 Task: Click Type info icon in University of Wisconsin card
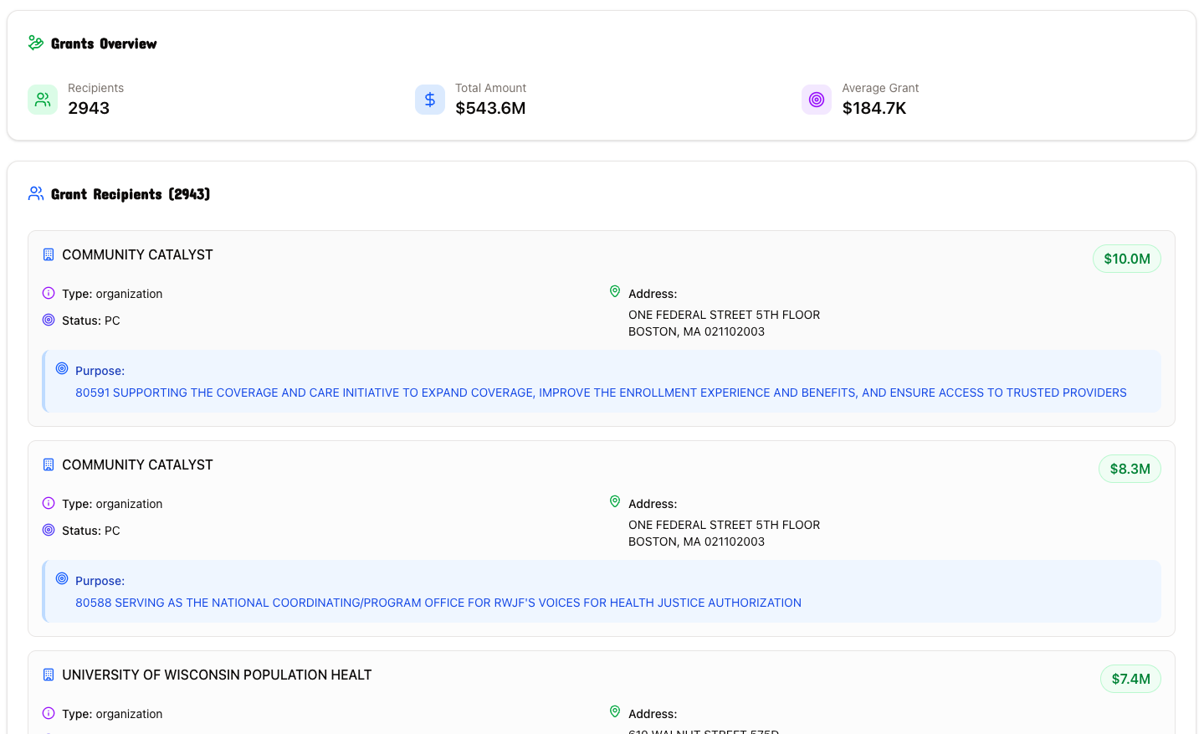[x=49, y=713]
